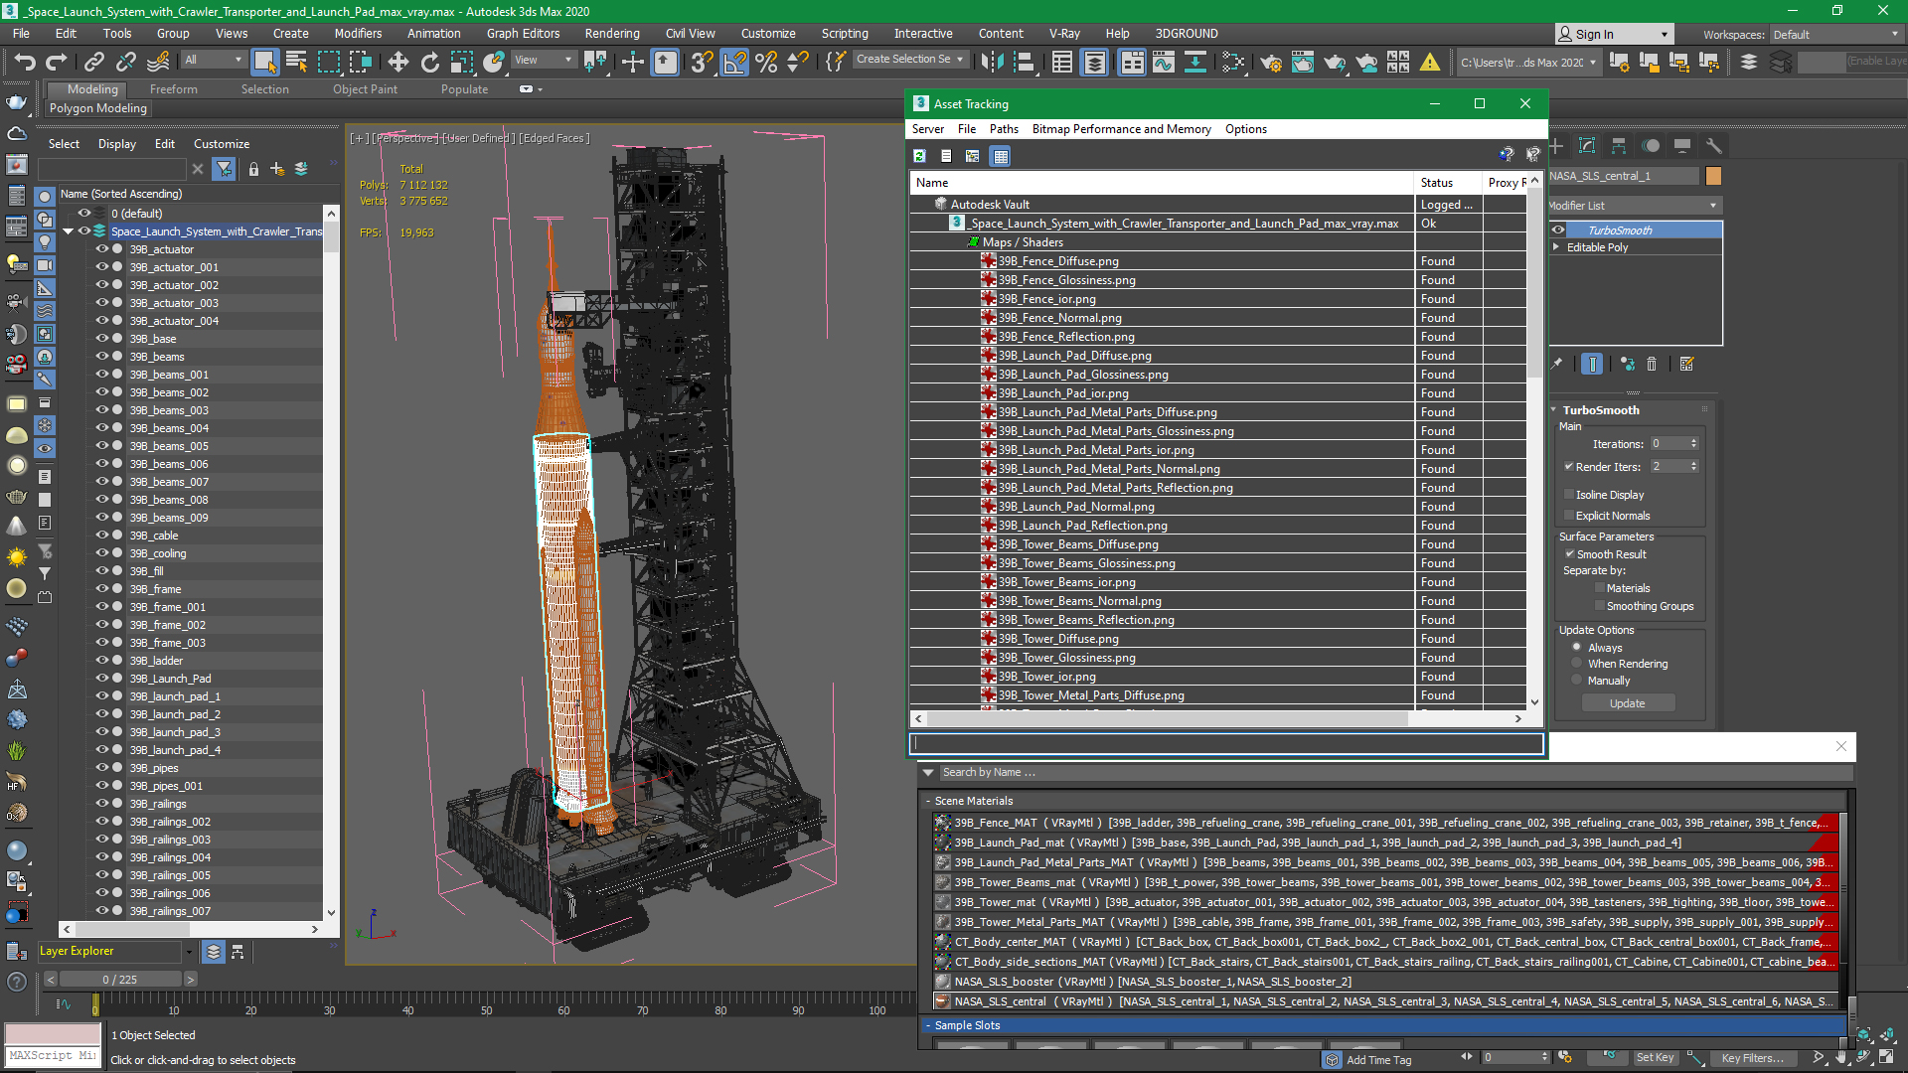
Task: Click the Key Filters button
Action: click(x=1753, y=1057)
